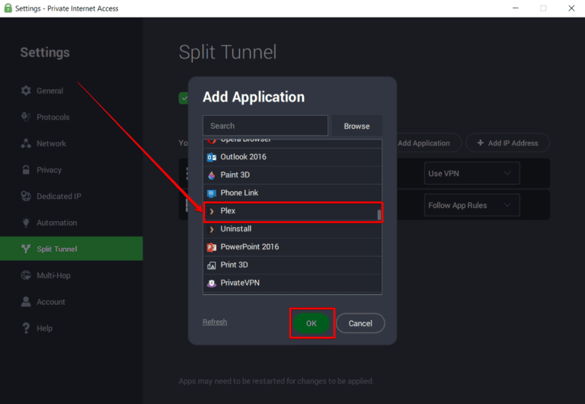Click the Outlook 2016 app icon
This screenshot has height=404, width=585.
point(212,157)
